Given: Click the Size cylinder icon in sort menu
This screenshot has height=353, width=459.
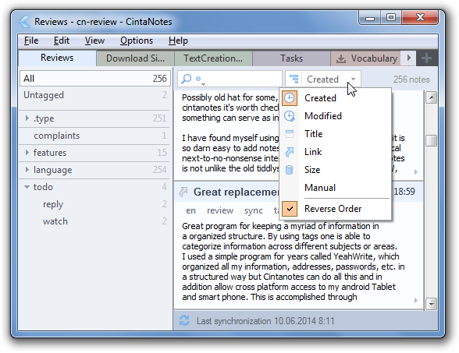Looking at the screenshot, I should coord(289,170).
